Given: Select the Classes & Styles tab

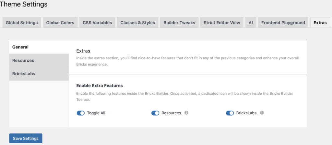Looking at the screenshot, I should click(x=138, y=23).
